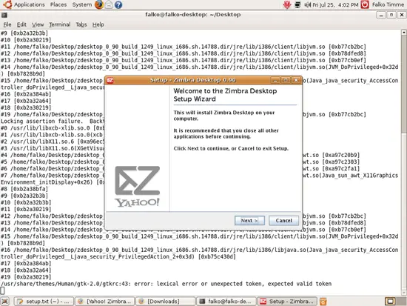
Task: Maximize the terminal window
Action: 391,15
